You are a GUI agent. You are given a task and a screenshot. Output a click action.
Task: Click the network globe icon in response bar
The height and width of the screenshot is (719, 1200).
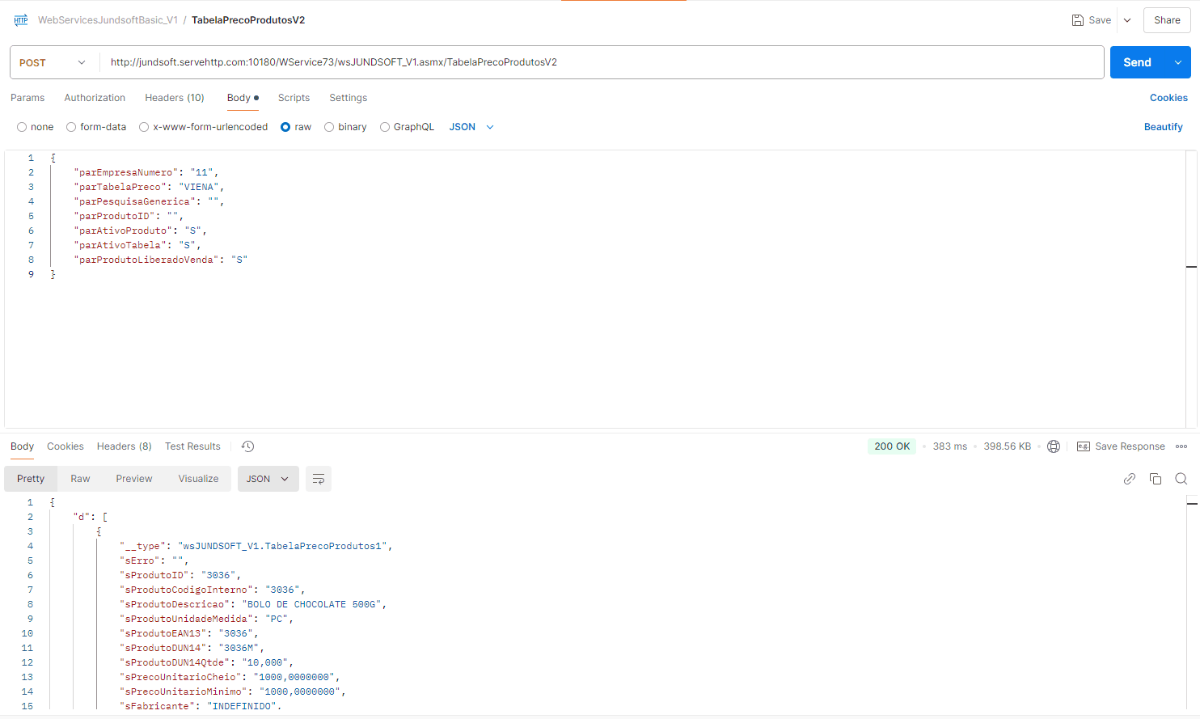(1054, 446)
